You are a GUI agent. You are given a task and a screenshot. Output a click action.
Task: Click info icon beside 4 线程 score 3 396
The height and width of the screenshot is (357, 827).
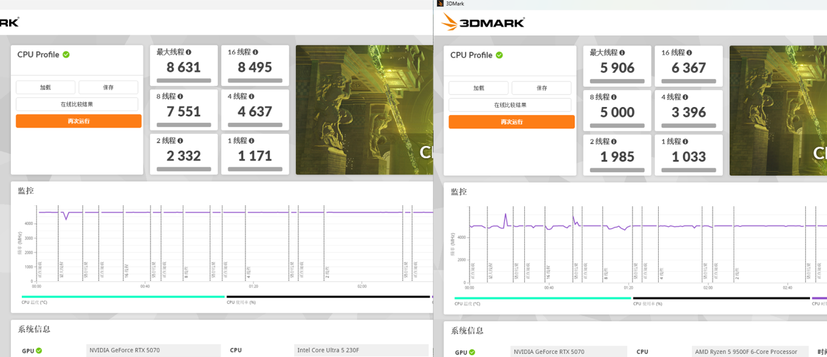pyautogui.click(x=685, y=97)
